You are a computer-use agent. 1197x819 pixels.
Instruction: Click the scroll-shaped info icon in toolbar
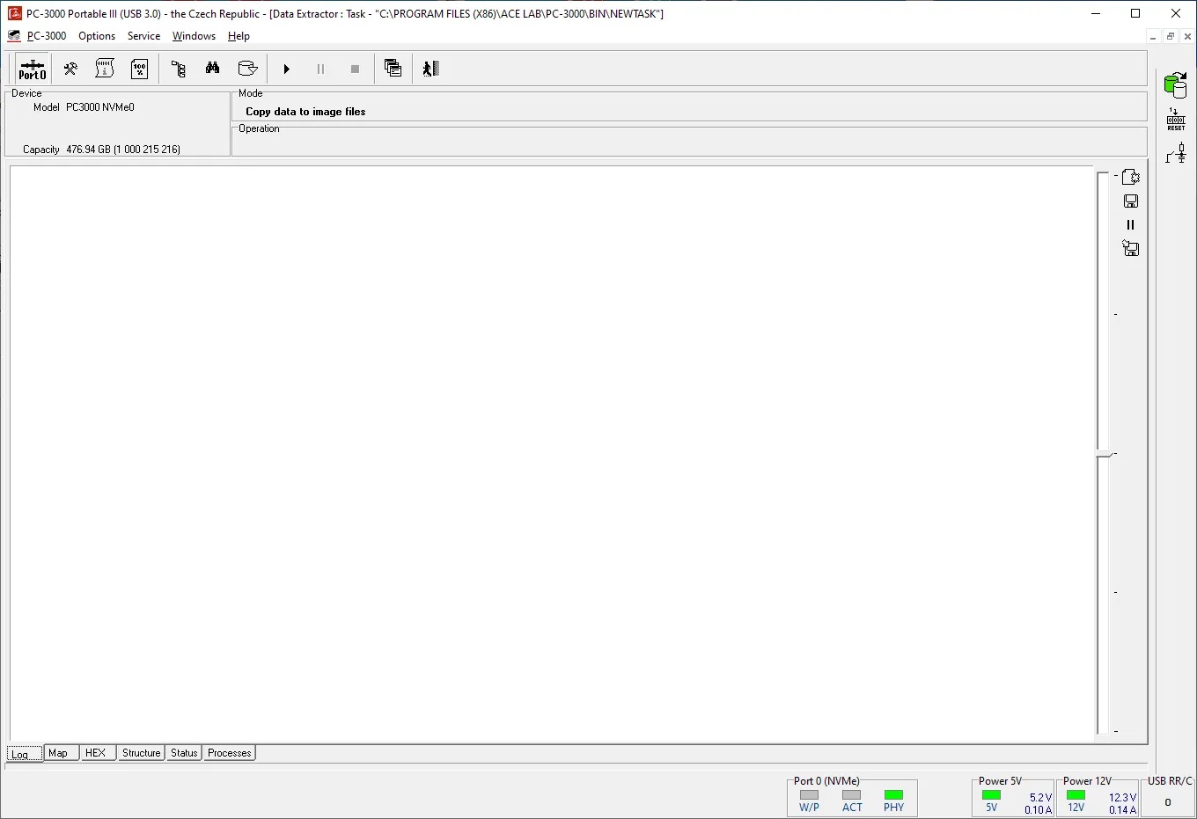(x=105, y=69)
